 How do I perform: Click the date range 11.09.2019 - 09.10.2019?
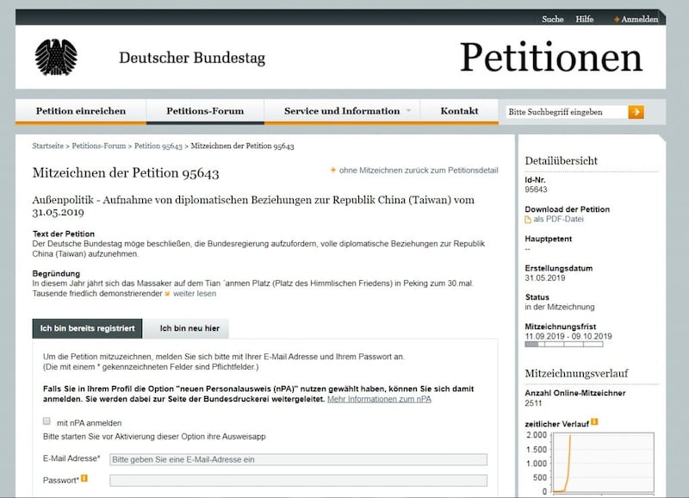[x=568, y=336]
